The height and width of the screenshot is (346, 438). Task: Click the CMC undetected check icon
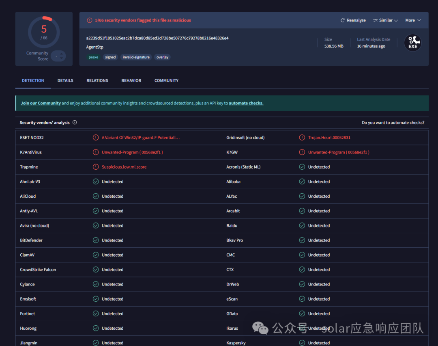[302, 255]
